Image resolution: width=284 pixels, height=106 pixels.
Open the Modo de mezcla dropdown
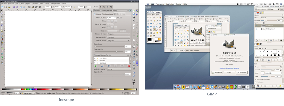click(119, 69)
